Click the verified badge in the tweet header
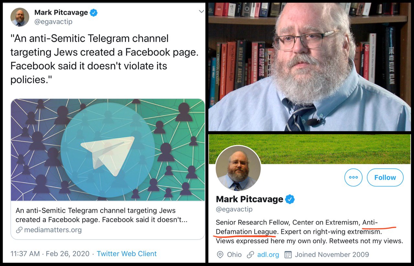 click(93, 13)
